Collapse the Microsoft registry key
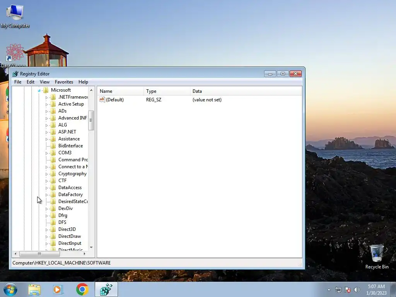This screenshot has height=297, width=396. pos(39,90)
